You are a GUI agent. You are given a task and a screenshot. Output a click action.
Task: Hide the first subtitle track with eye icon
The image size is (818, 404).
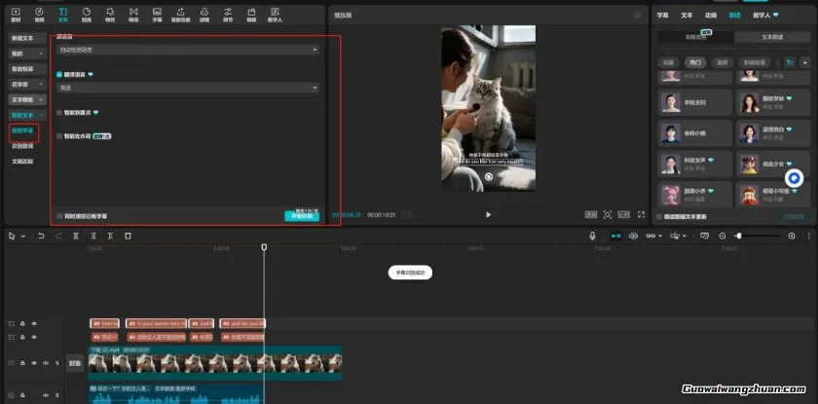tap(34, 324)
